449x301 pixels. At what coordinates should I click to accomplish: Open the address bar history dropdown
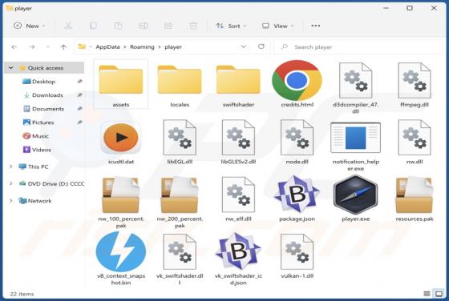tap(244, 46)
